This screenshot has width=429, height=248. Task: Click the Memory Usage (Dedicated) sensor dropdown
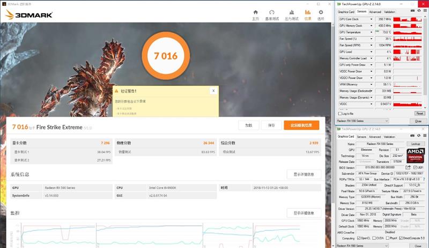pyautogui.click(x=371, y=91)
